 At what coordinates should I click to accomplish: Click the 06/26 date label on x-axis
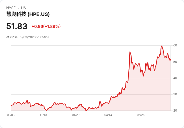(x=141, y=115)
